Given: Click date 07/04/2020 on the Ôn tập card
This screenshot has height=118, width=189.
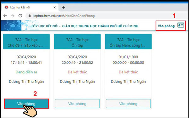Looking at the screenshot, I should (x=77, y=57).
